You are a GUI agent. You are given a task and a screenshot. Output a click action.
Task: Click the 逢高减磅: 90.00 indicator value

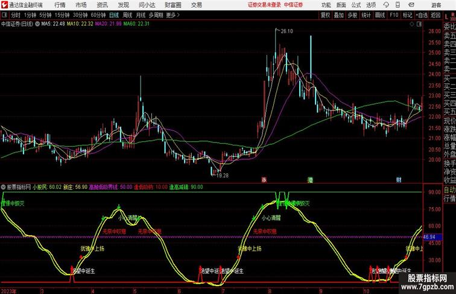click(x=186, y=187)
